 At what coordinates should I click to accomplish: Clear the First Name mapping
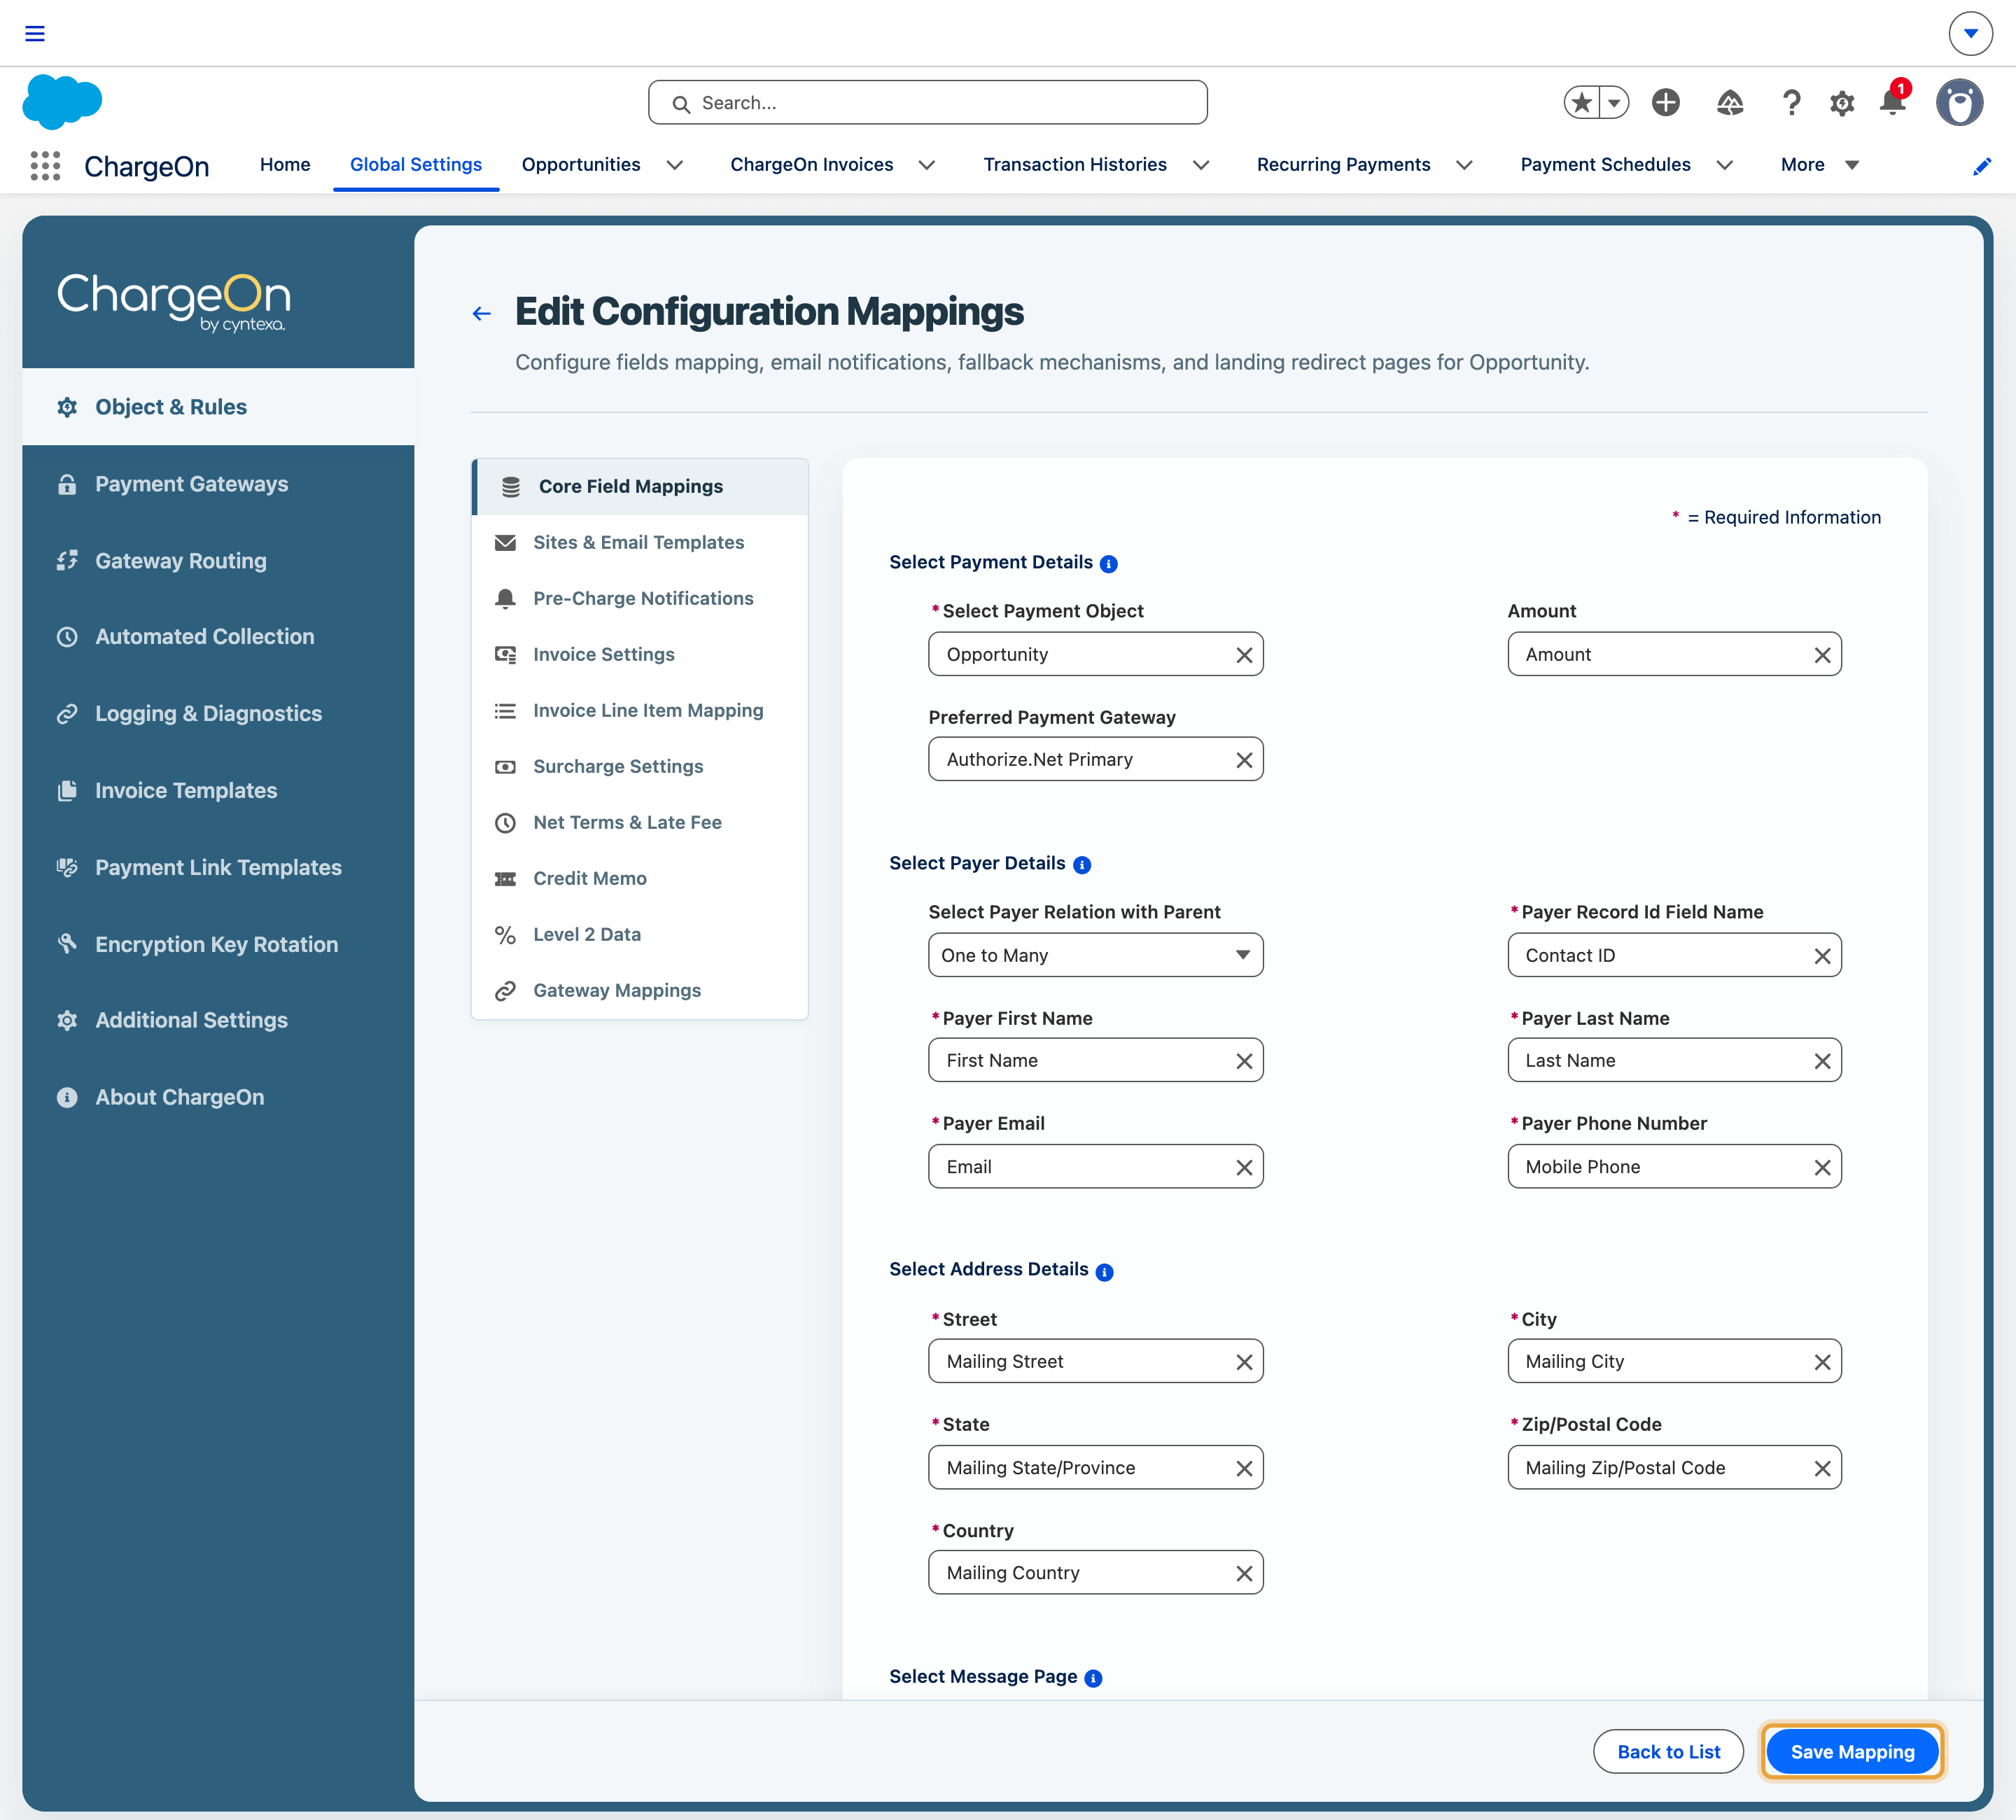1244,1061
